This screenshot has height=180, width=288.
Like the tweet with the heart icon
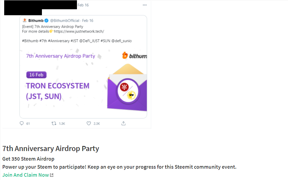[x=89, y=123]
